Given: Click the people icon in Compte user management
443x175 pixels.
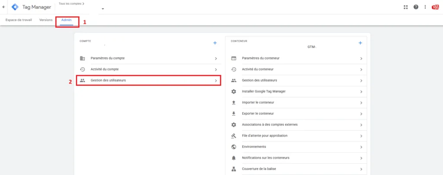Looking at the screenshot, I should [82, 80].
